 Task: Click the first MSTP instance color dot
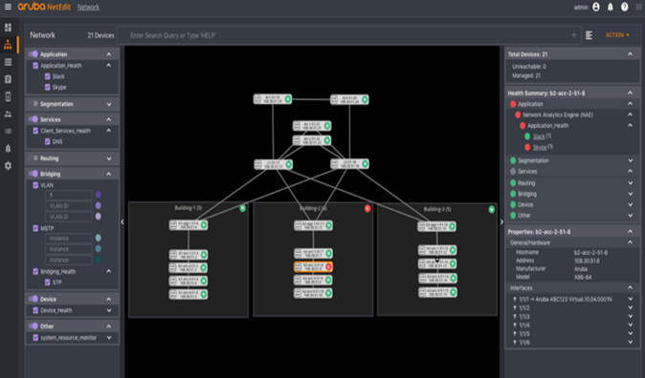point(99,238)
